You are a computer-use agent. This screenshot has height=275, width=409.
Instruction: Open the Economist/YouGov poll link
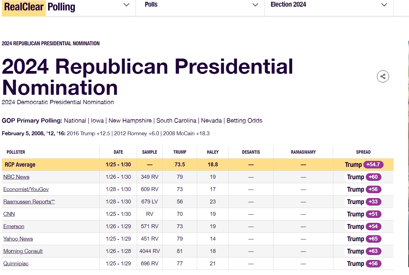[26, 189]
